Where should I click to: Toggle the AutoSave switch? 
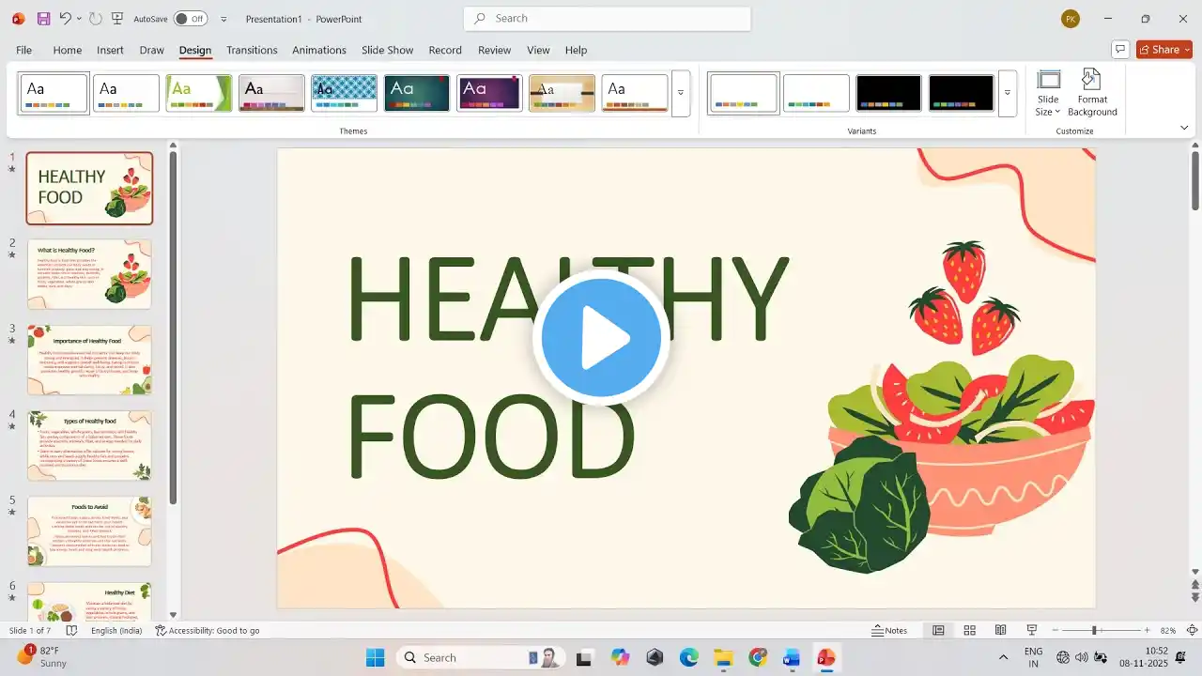[190, 19]
